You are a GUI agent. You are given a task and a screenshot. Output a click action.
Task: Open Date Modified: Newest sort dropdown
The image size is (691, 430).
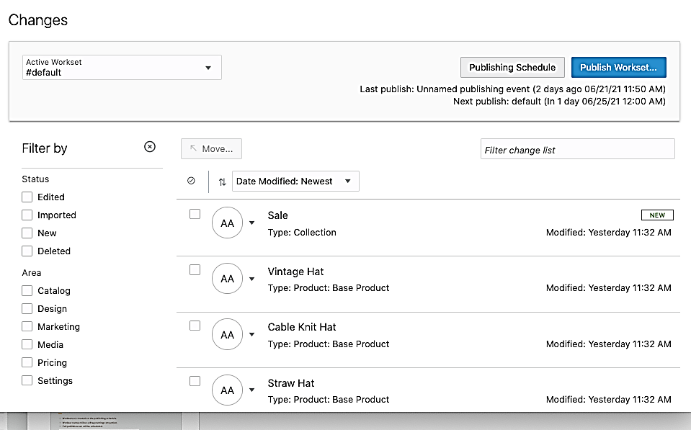[x=295, y=182]
